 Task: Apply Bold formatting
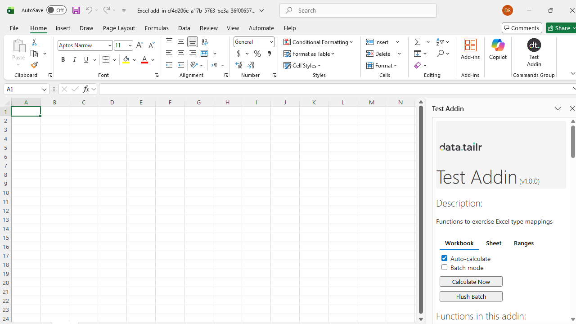coord(63,59)
